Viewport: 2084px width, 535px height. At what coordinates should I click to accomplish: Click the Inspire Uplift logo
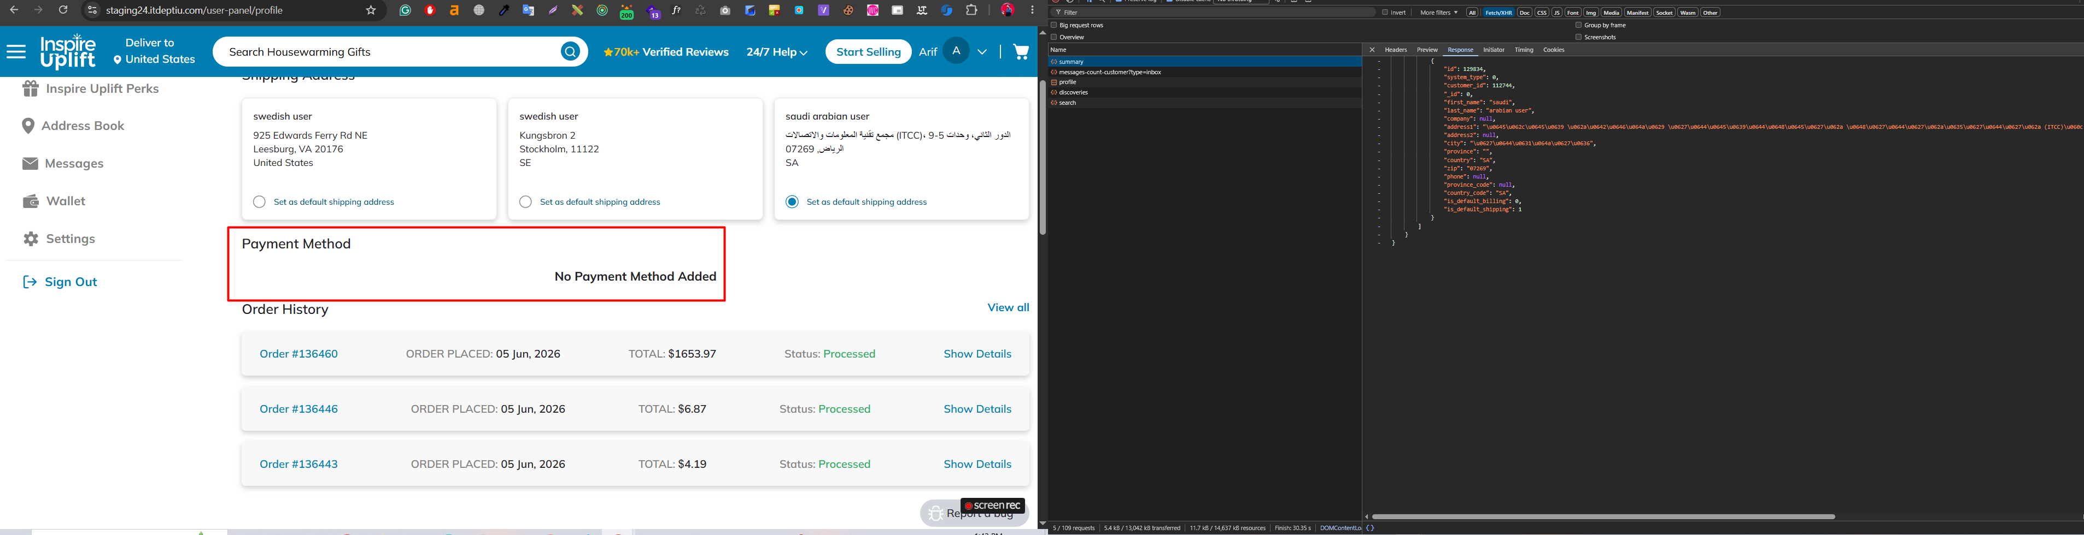click(68, 52)
